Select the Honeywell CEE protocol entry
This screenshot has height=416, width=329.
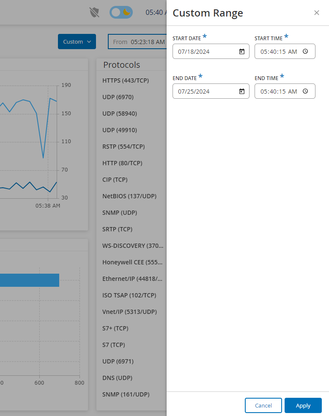tap(132, 262)
